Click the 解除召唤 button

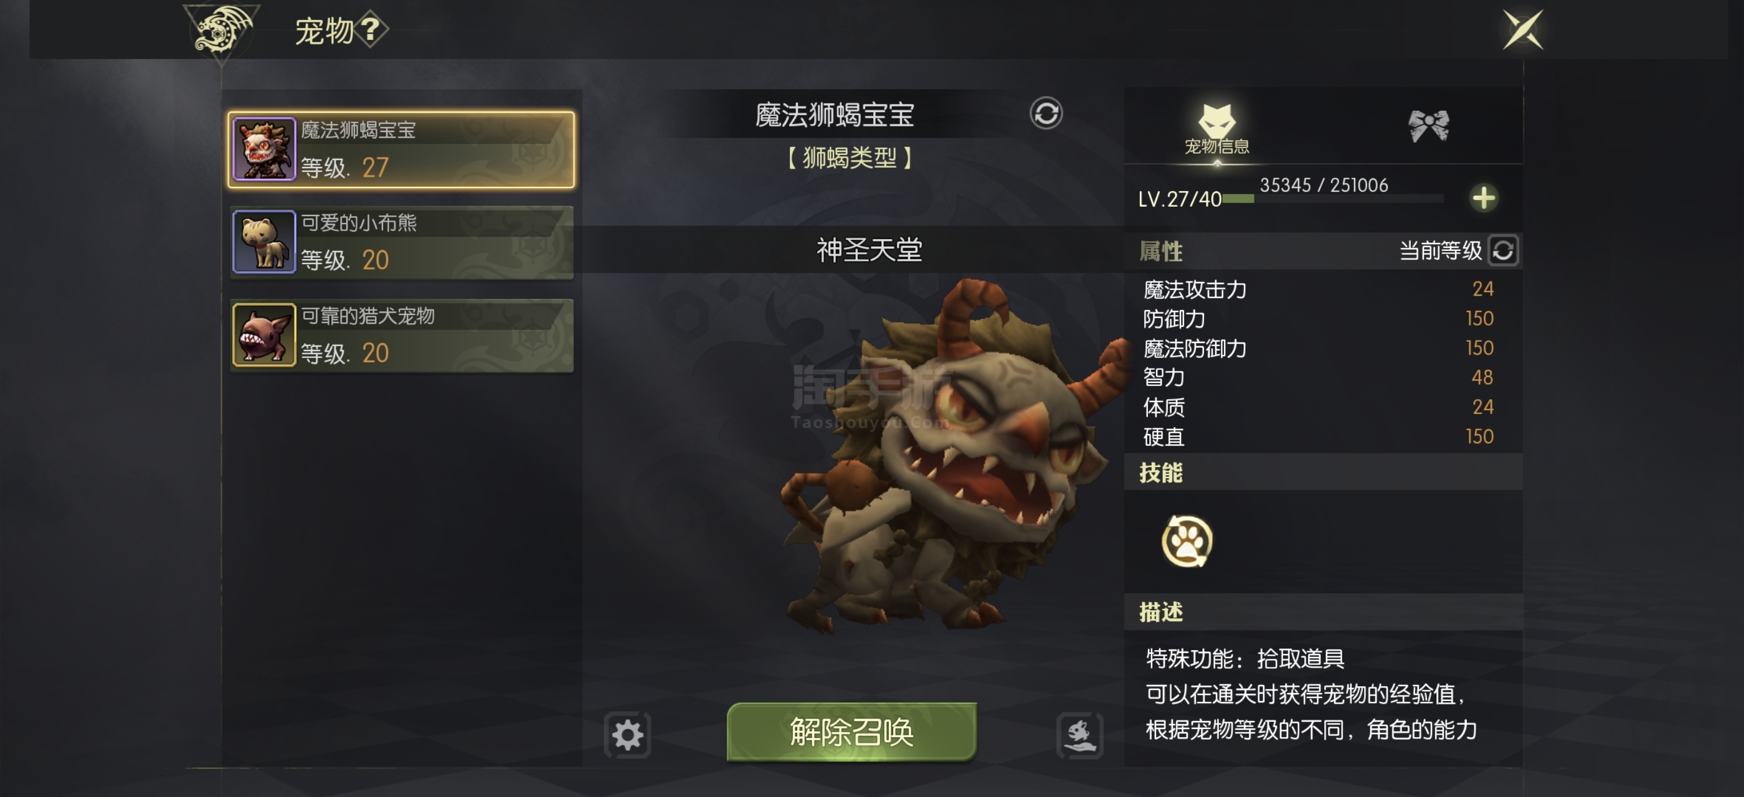(851, 732)
